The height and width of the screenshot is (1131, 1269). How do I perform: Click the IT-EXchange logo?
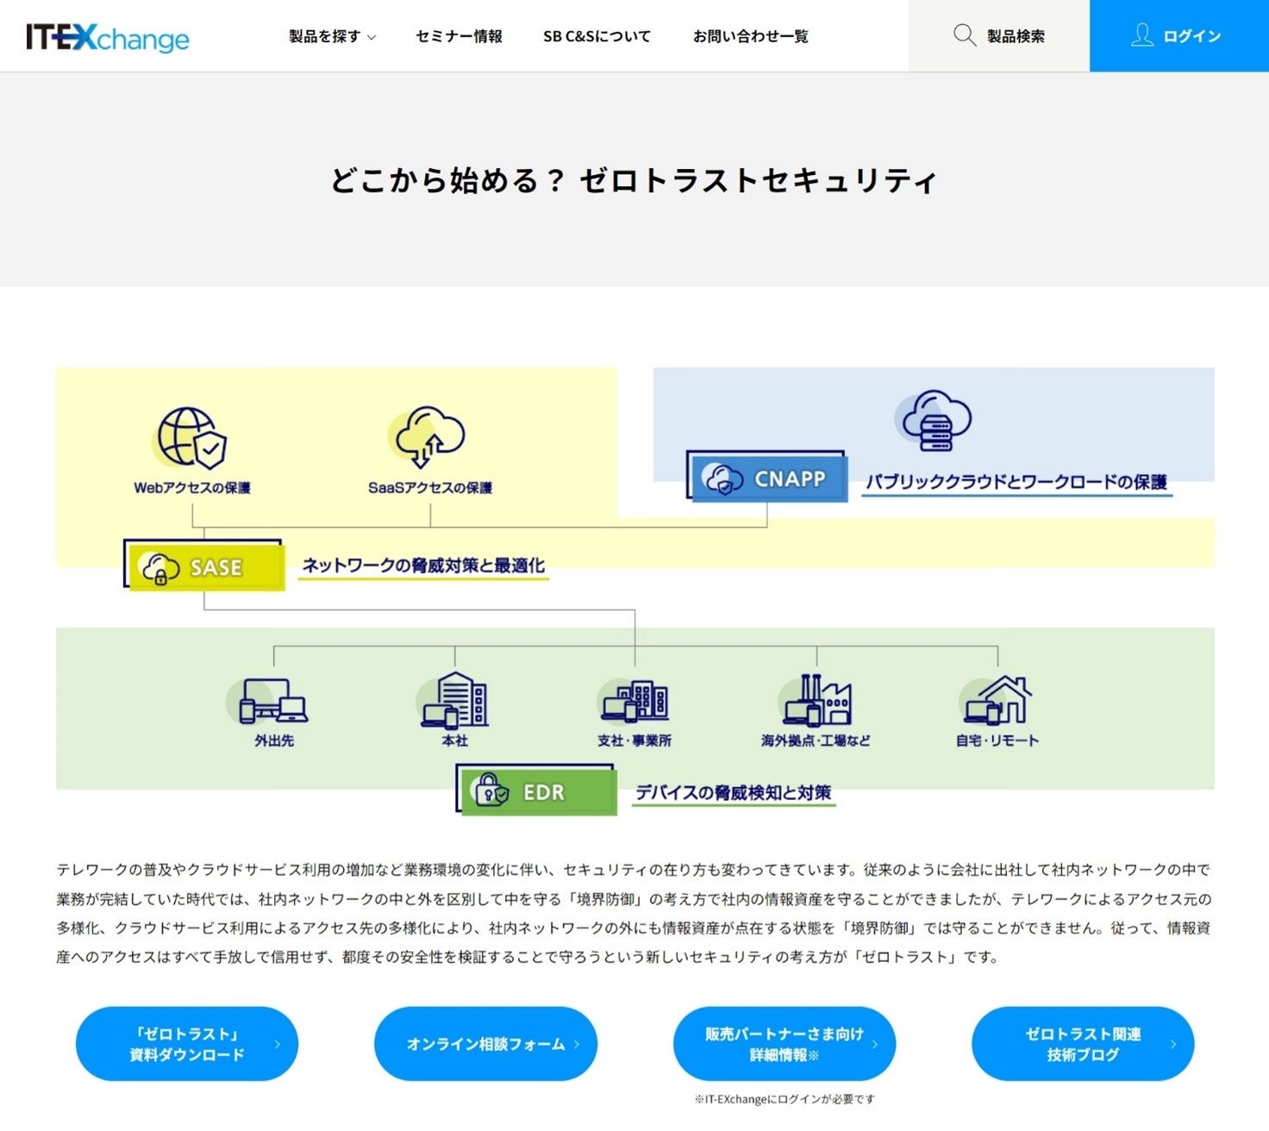point(108,37)
